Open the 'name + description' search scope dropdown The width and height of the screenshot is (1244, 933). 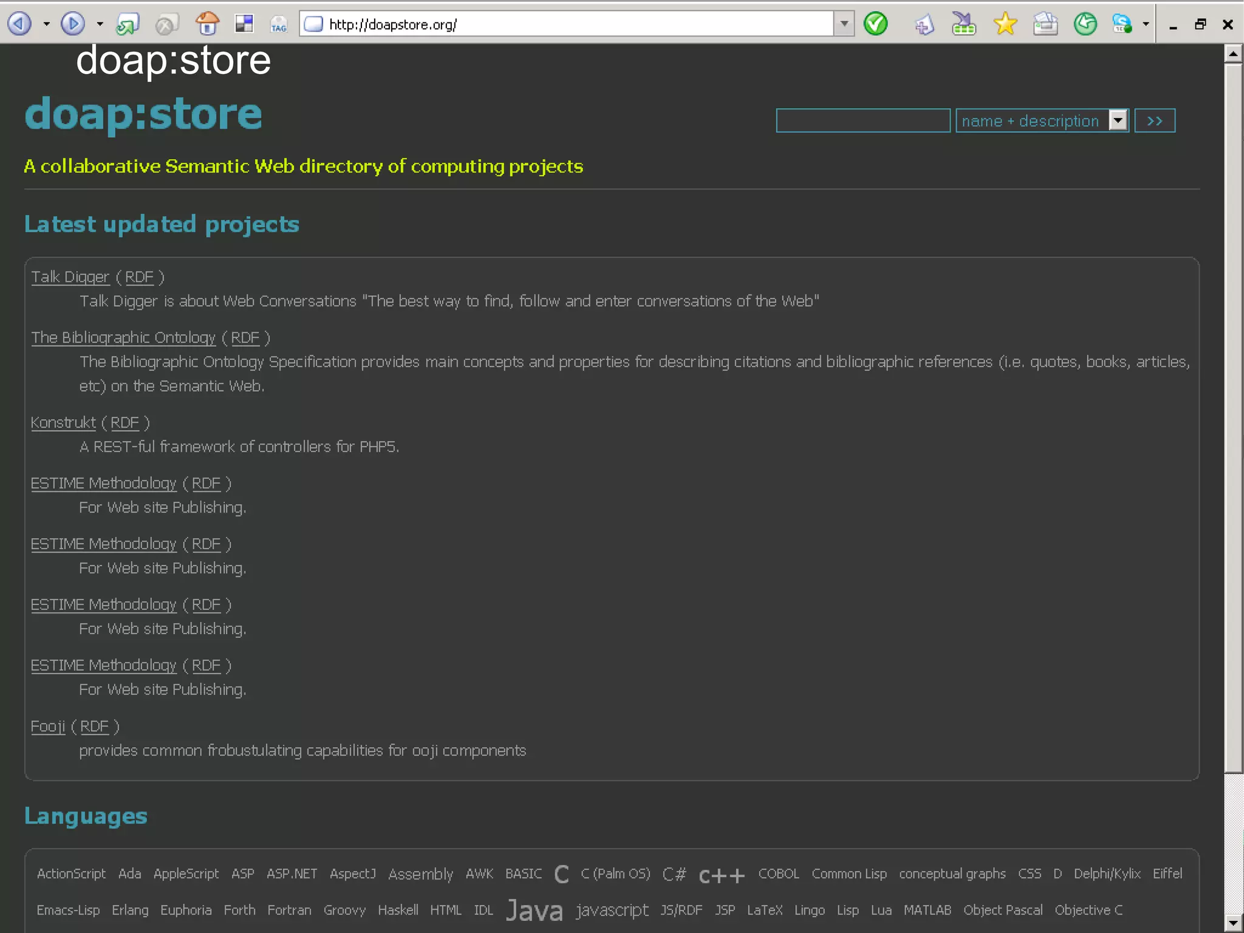[1042, 120]
